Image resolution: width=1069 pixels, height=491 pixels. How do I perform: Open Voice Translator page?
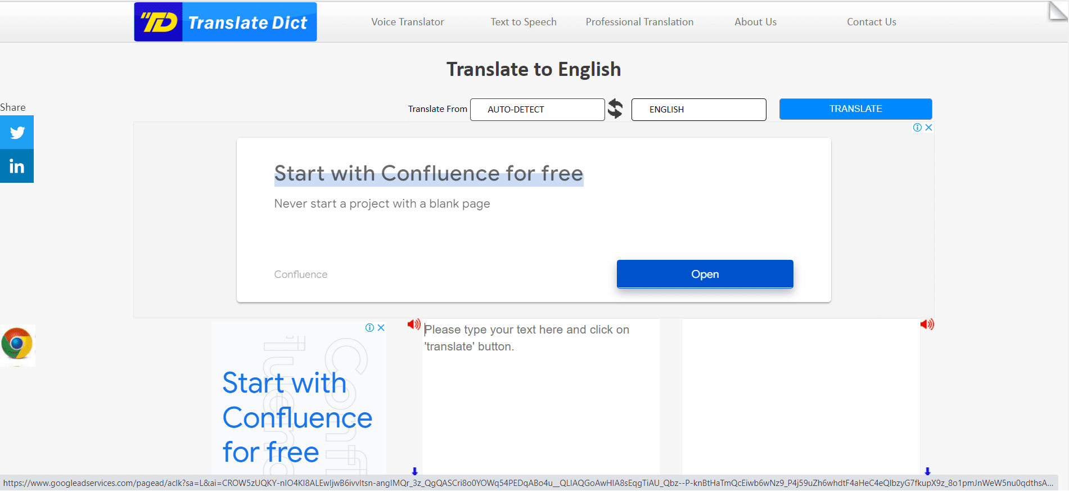pyautogui.click(x=408, y=22)
